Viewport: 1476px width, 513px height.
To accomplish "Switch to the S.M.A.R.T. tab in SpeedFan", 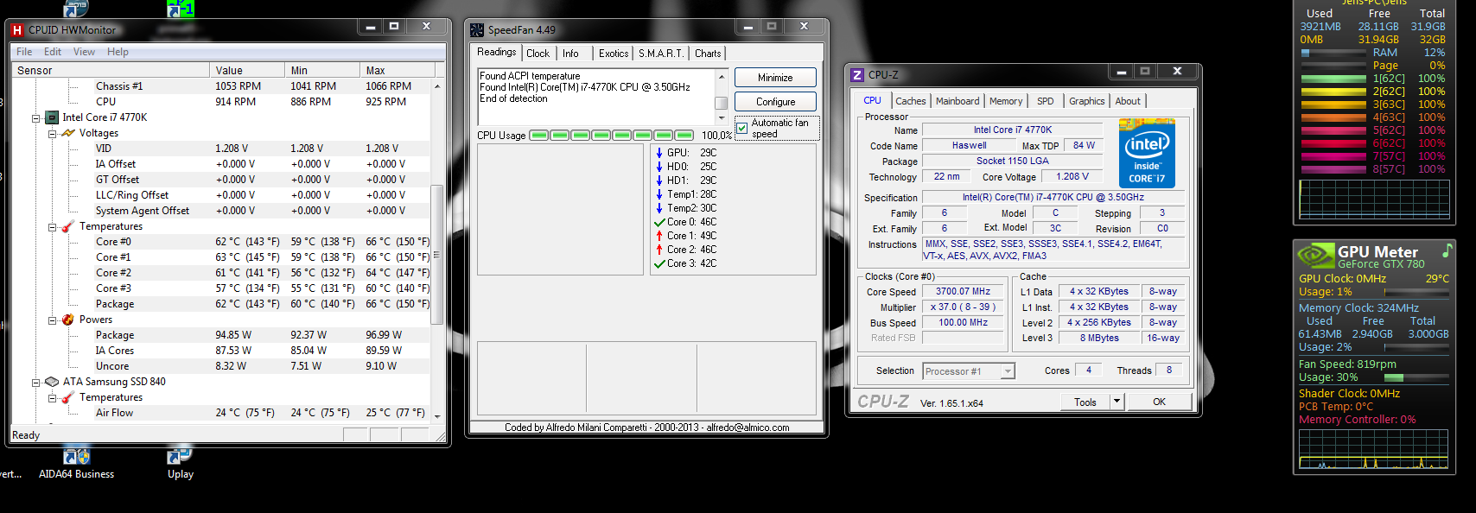I will click(661, 54).
